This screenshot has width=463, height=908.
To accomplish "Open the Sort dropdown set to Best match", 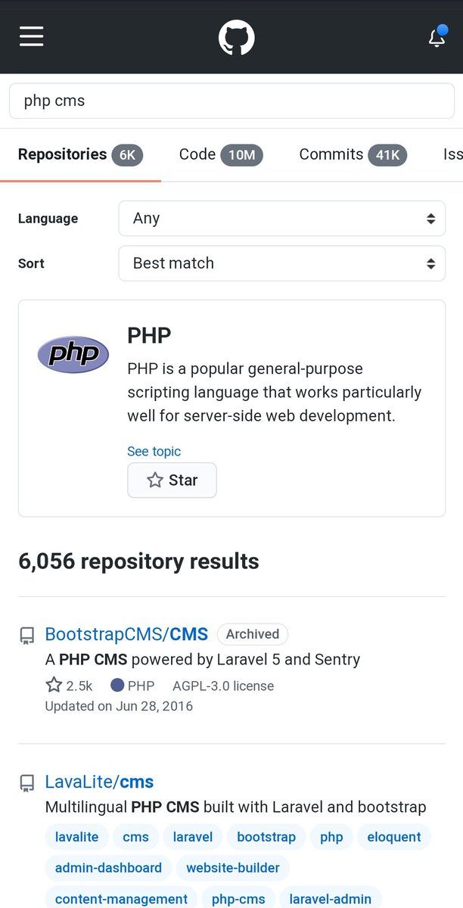I will [282, 263].
